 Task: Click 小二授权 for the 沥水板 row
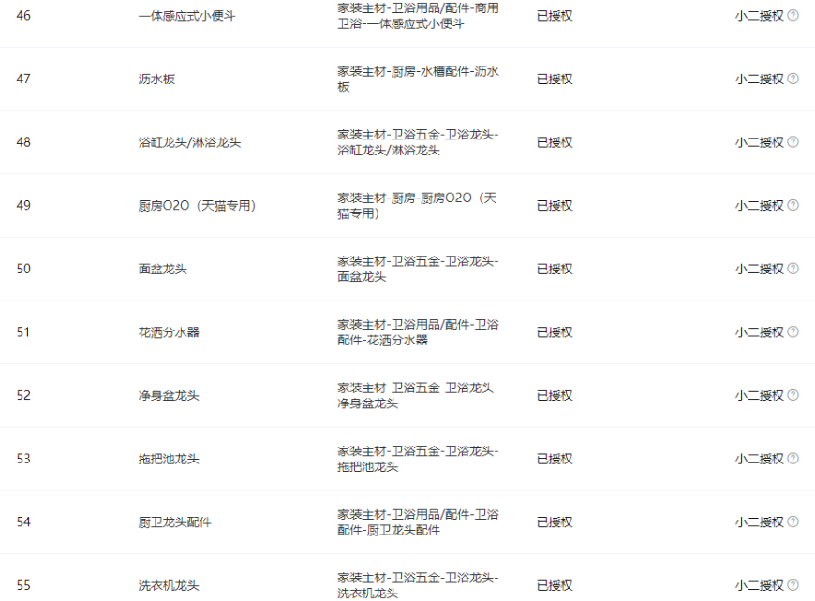759,79
